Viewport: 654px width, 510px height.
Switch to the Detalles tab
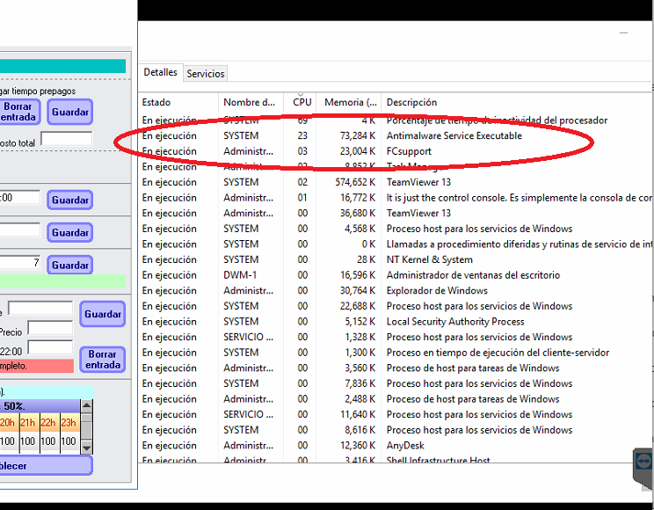[x=160, y=72]
